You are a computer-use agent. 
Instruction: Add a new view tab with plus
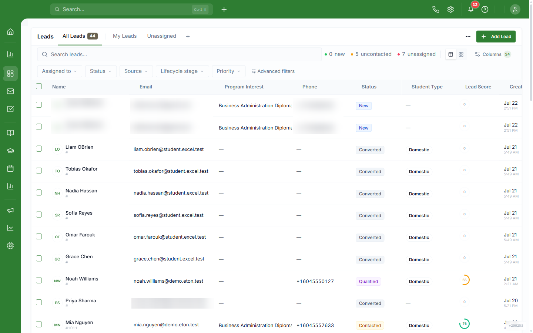tap(188, 36)
